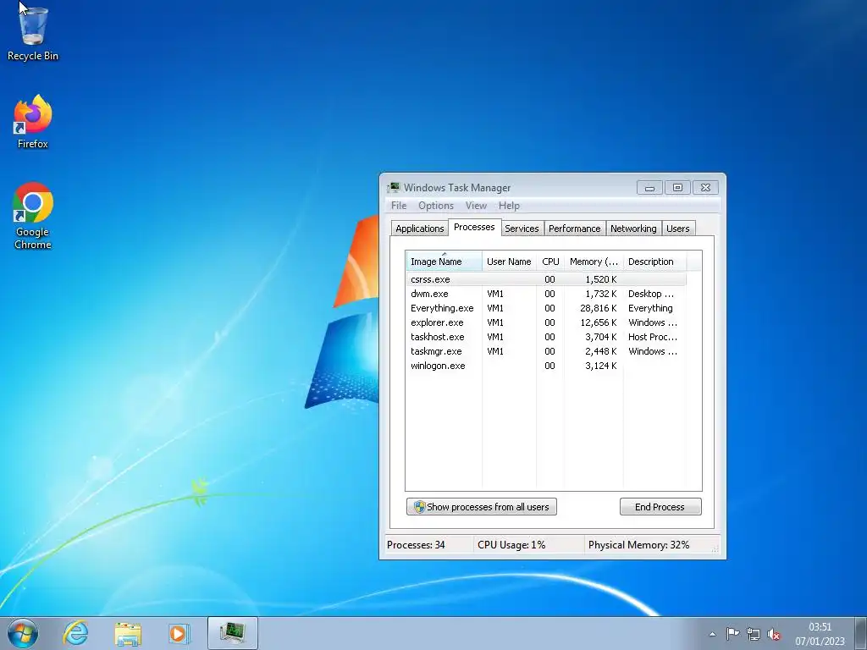The width and height of the screenshot is (867, 650).
Task: Select the Processes tab
Action: [x=474, y=227]
